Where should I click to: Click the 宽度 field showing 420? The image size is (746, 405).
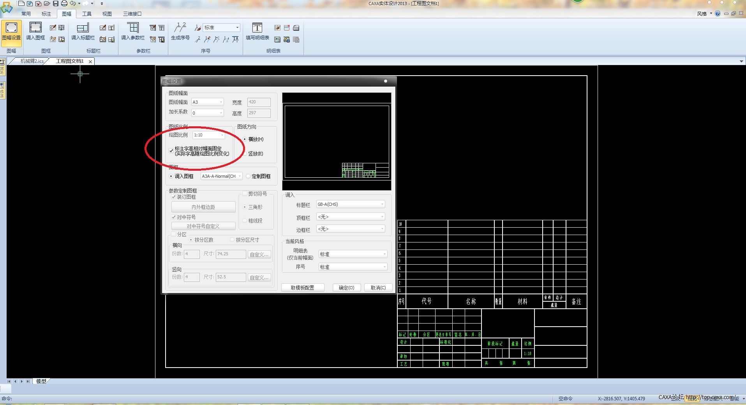[259, 102]
